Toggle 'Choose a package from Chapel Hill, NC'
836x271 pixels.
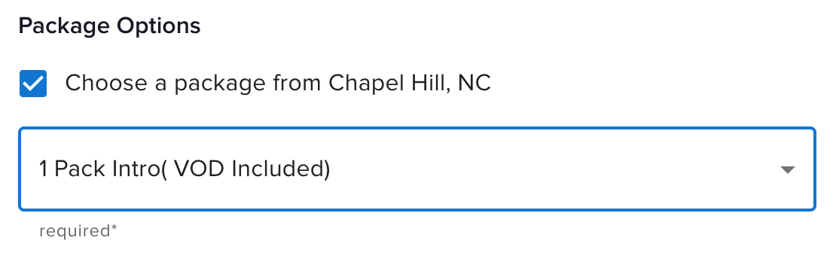tap(33, 84)
